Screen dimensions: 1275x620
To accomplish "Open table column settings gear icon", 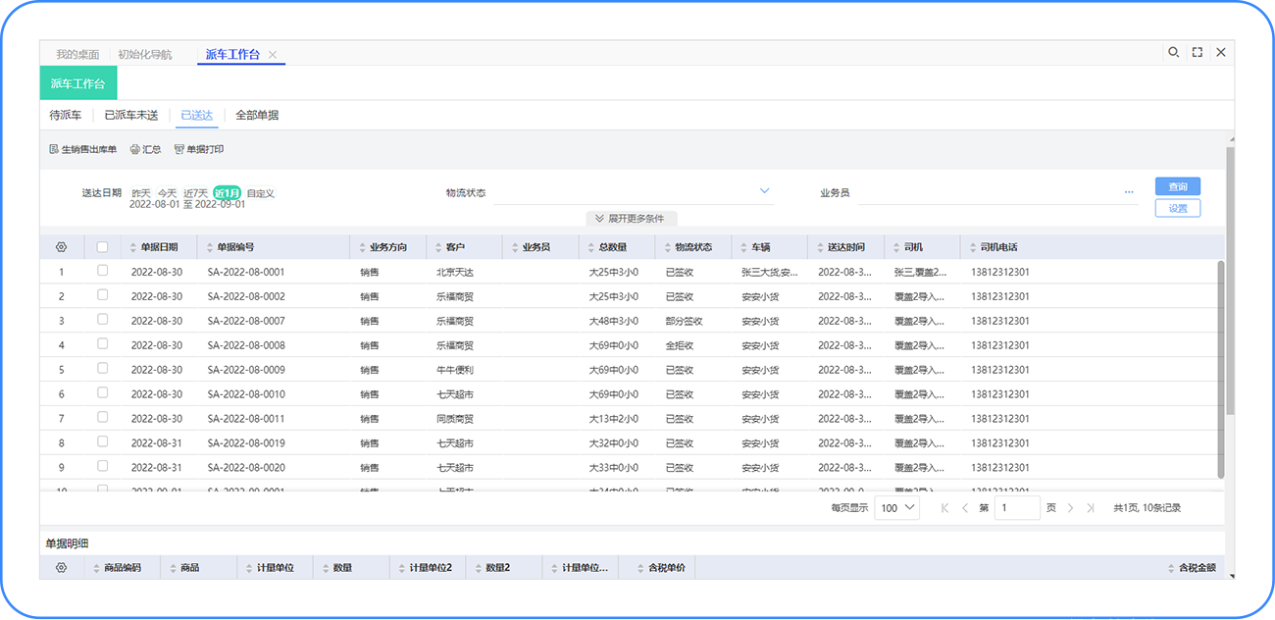I will [x=61, y=247].
